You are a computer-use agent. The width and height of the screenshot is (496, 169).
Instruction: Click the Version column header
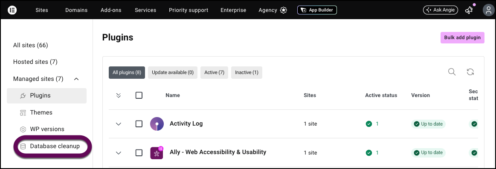click(421, 95)
